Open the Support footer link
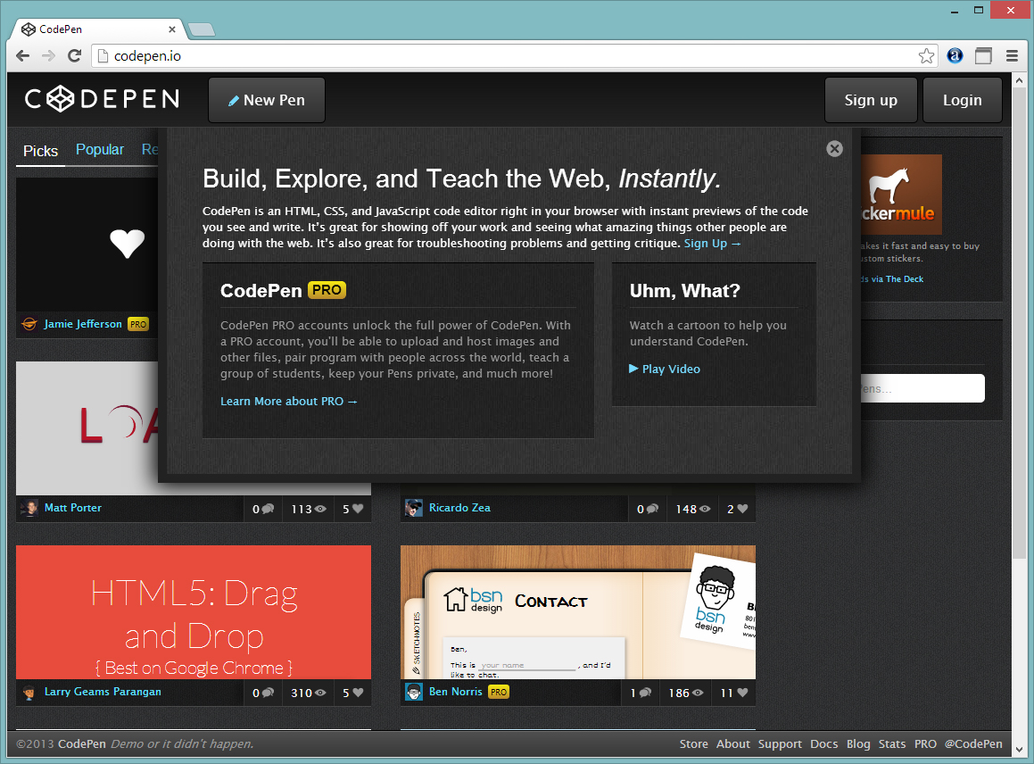The image size is (1034, 764). click(780, 744)
